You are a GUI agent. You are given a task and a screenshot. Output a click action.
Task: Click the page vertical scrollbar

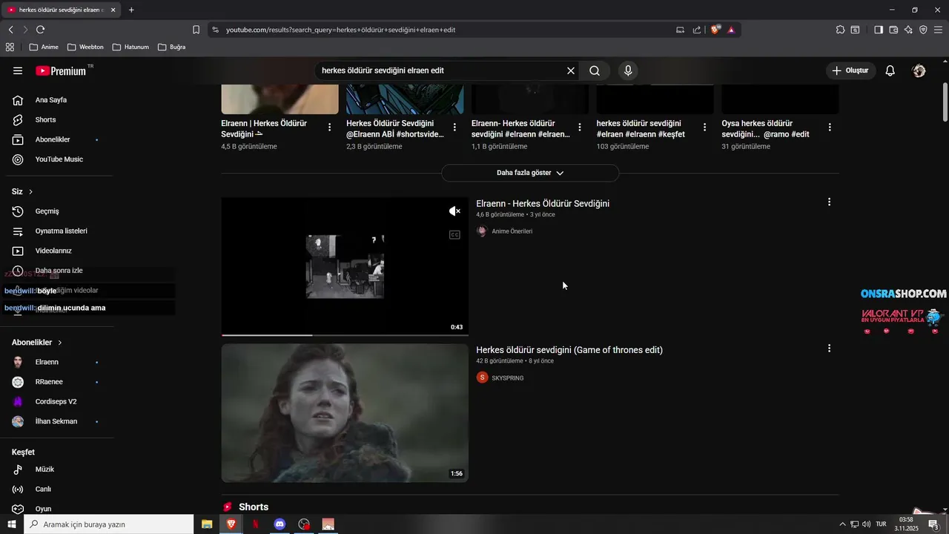(x=945, y=100)
